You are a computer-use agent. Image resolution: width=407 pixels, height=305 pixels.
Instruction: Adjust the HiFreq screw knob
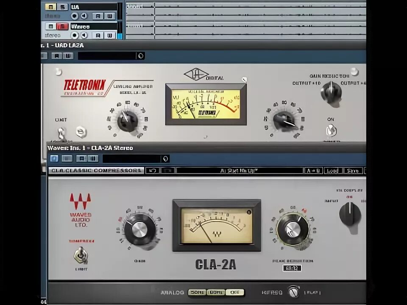click(x=293, y=292)
